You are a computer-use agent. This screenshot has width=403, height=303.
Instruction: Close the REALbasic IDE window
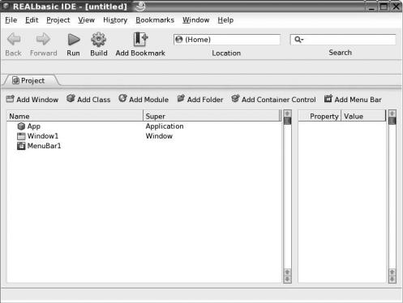click(x=396, y=6)
